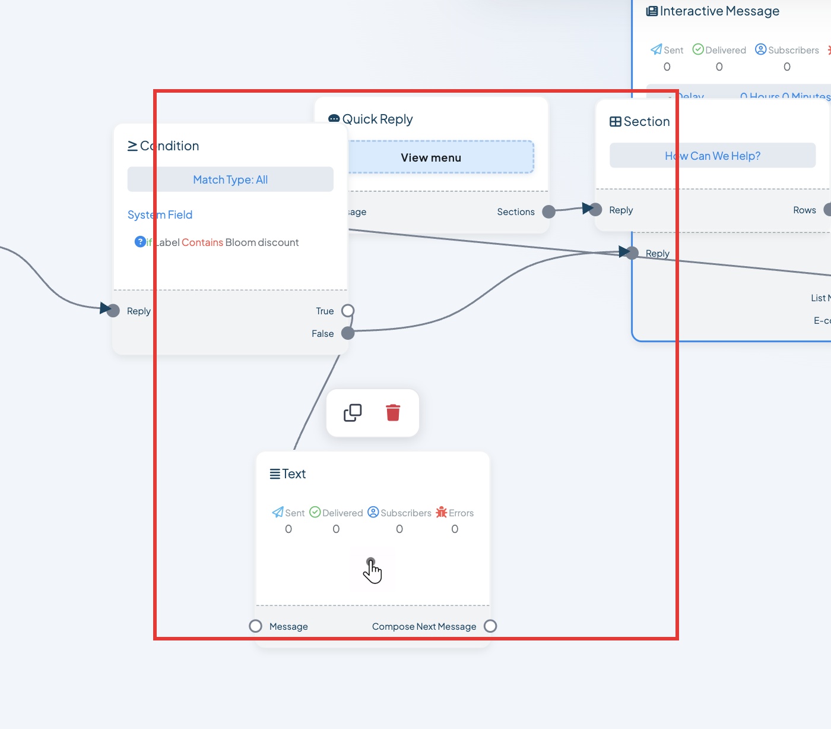Click the 'Label Contains Bloom discount' condition text
Viewport: 831px width, 729px height.
point(227,242)
